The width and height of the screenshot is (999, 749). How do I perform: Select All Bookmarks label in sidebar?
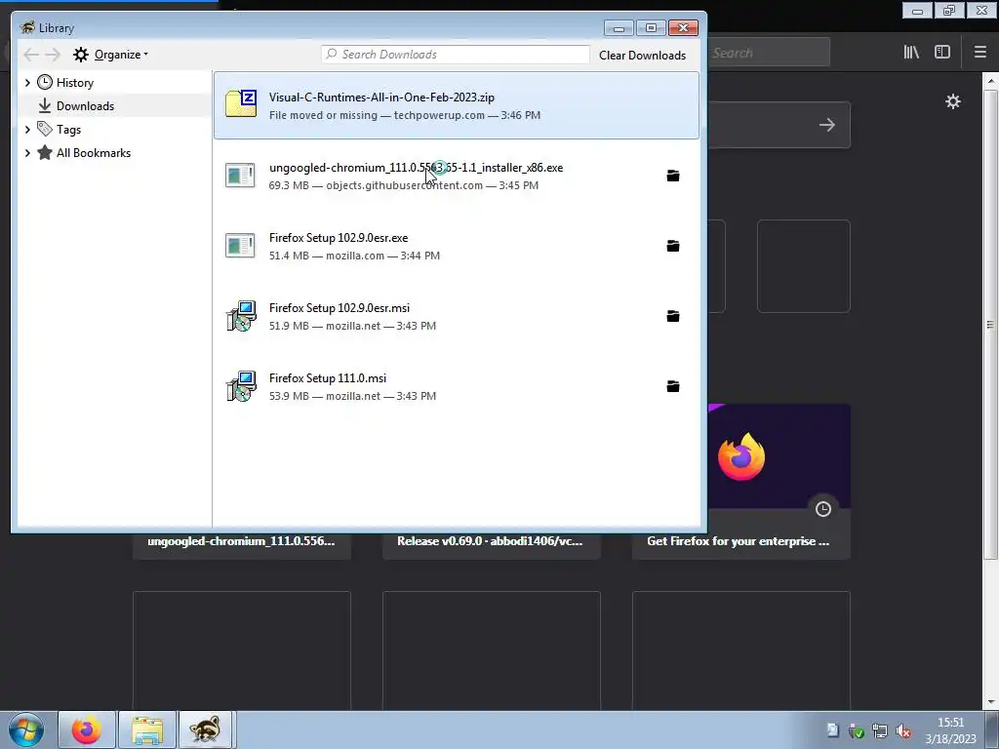[x=94, y=153]
